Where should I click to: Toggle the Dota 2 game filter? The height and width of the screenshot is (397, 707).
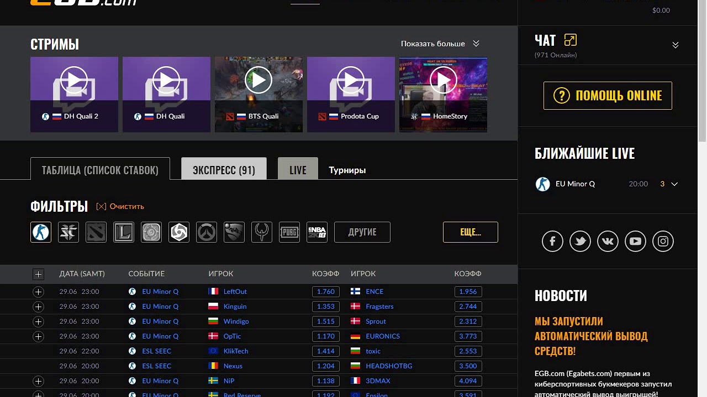(x=96, y=232)
